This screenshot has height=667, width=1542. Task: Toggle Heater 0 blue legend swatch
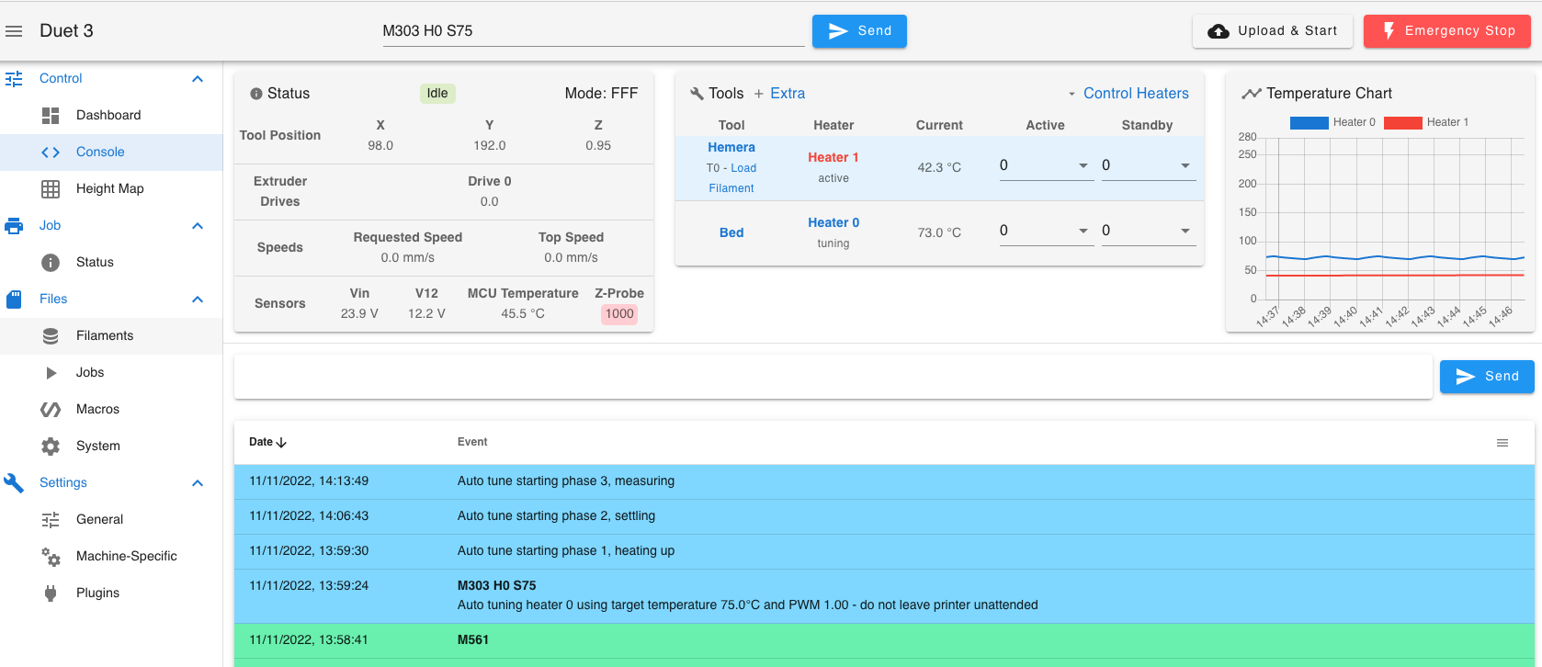(x=1310, y=123)
